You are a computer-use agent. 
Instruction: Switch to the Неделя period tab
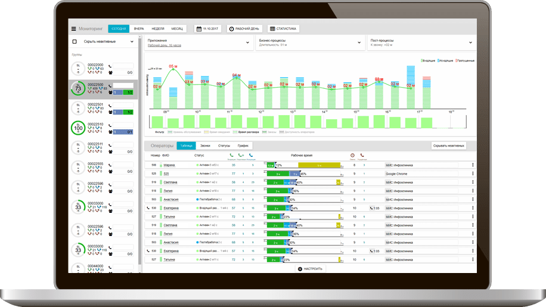coord(158,29)
